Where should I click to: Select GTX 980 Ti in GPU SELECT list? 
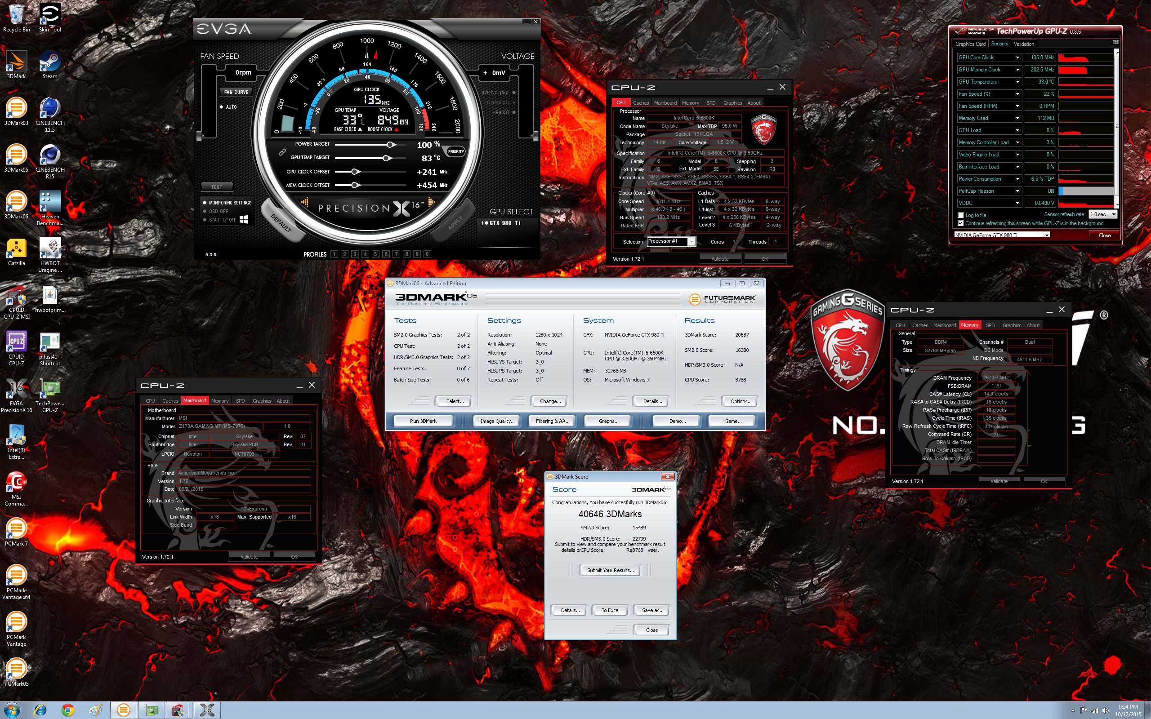[501, 223]
